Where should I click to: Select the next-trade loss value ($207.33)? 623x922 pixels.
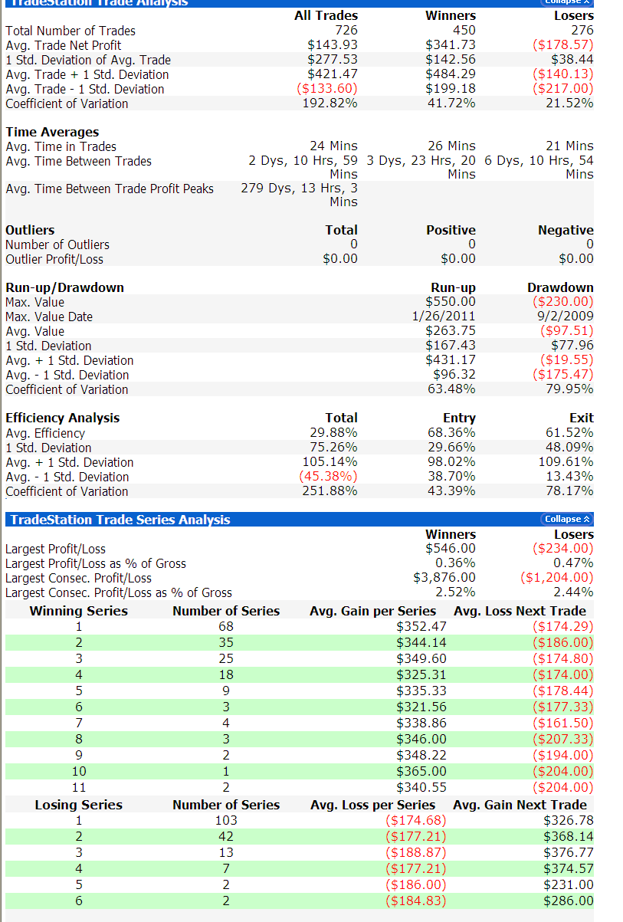pyautogui.click(x=562, y=740)
